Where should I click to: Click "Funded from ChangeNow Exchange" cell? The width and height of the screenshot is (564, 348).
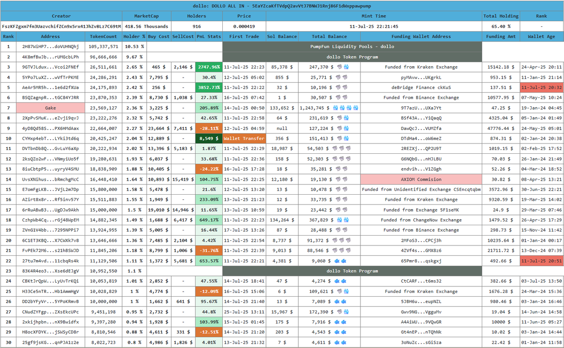422,220
